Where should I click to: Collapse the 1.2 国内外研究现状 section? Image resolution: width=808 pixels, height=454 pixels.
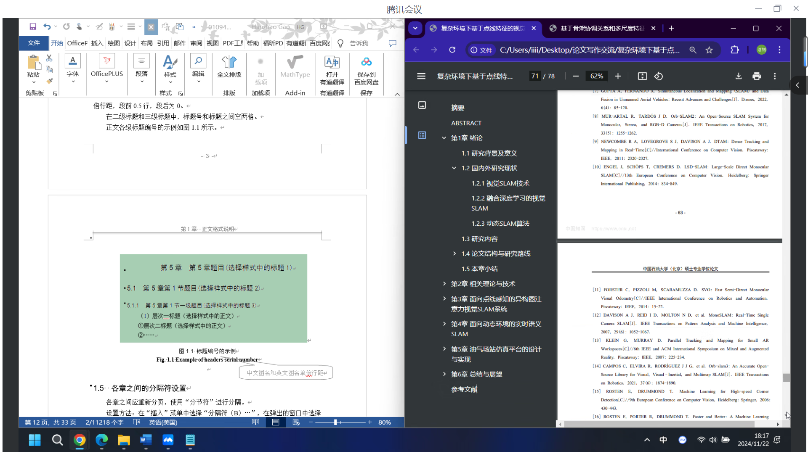pos(454,168)
